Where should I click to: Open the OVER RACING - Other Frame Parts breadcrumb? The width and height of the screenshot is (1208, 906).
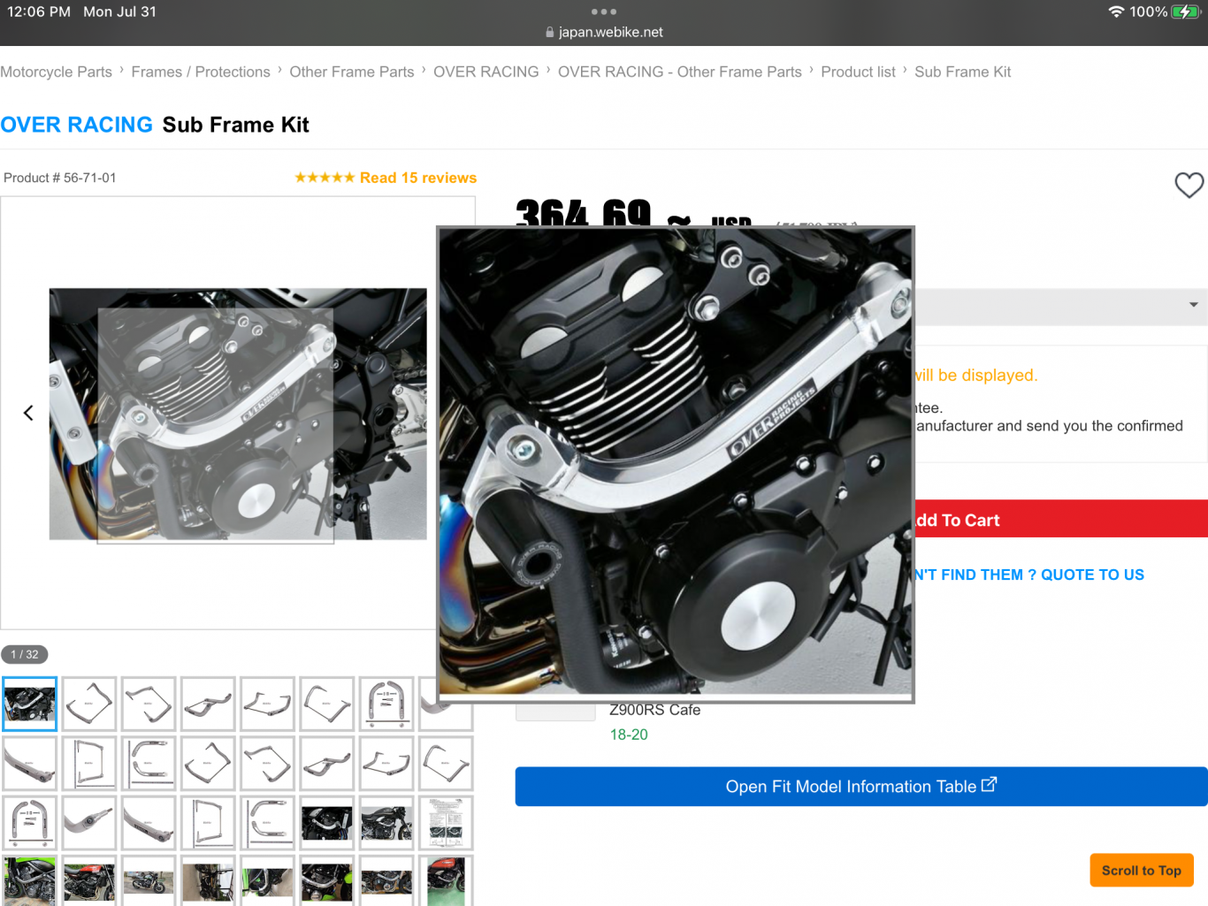point(679,72)
